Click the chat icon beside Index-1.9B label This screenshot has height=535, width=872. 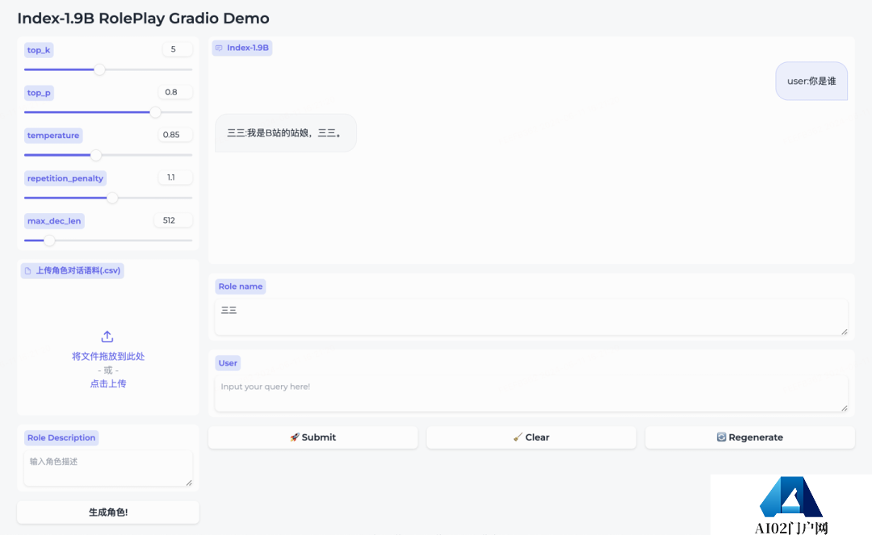219,48
